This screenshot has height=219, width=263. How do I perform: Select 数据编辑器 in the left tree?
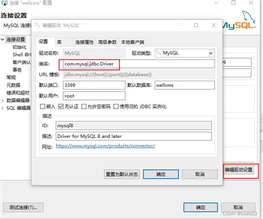[x=18, y=101]
